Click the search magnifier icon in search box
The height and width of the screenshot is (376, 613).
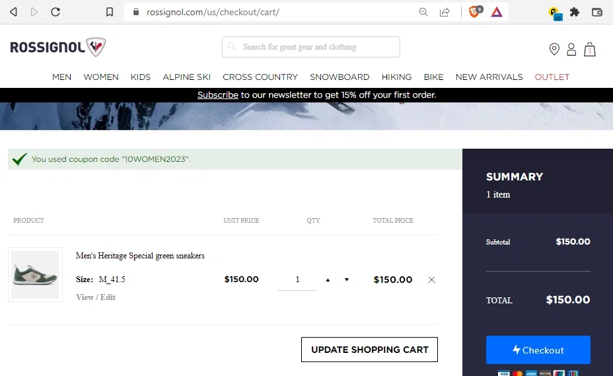(232, 46)
